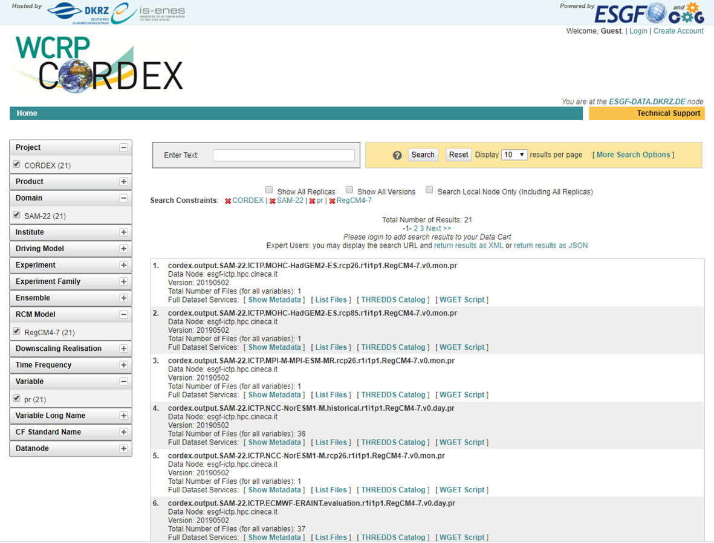Return results as XML

point(469,246)
